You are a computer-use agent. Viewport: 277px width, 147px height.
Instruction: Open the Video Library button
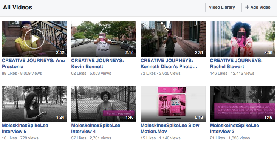tap(222, 8)
